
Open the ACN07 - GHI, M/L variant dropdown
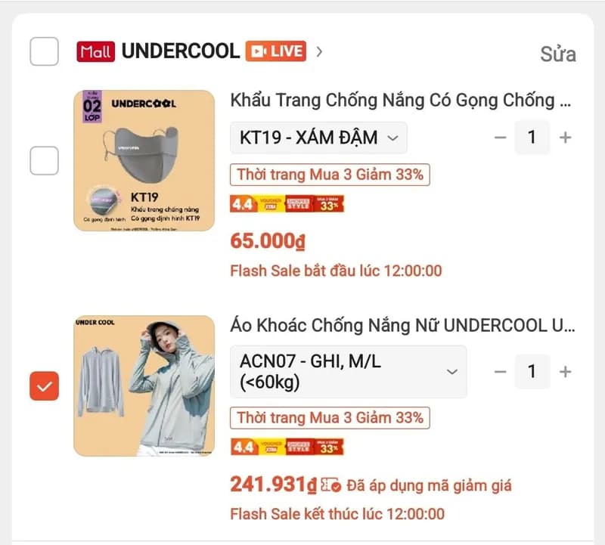(348, 372)
